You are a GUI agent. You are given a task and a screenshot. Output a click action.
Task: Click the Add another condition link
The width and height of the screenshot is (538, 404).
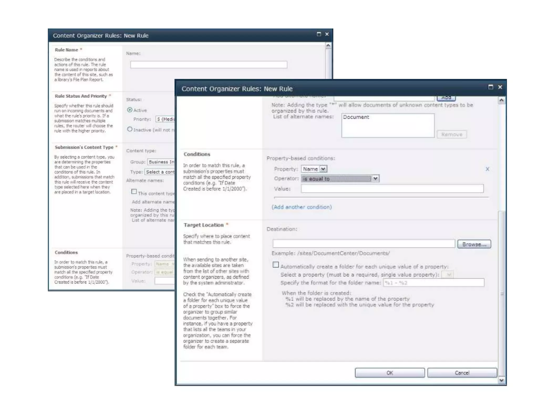click(302, 207)
